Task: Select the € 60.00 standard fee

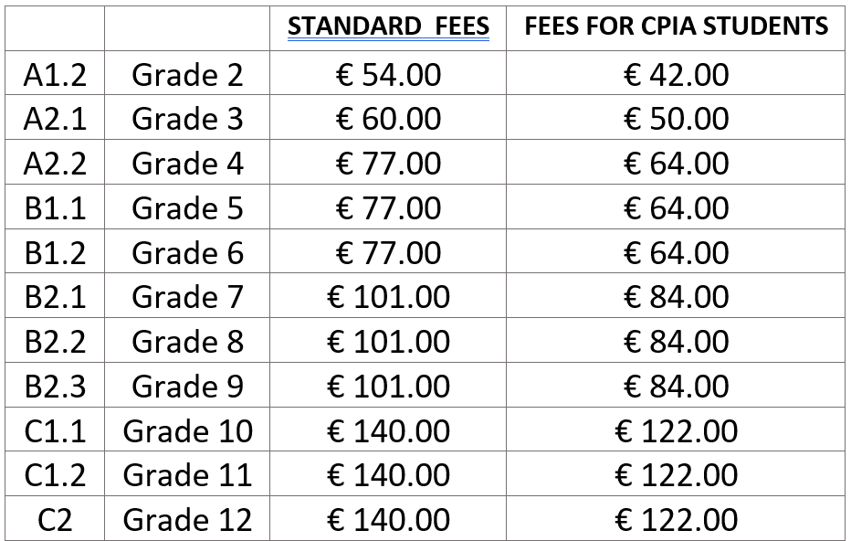Action: [388, 120]
